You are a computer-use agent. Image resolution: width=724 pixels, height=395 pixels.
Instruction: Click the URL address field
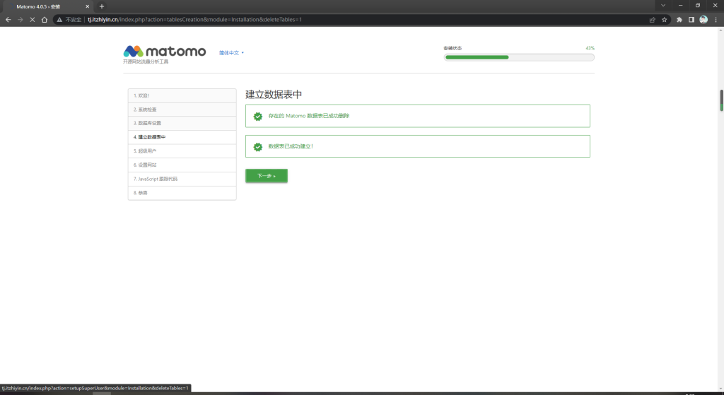354,20
